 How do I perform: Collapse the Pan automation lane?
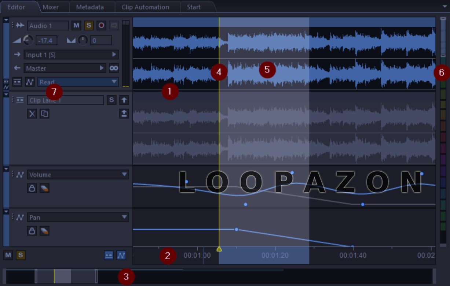6,212
